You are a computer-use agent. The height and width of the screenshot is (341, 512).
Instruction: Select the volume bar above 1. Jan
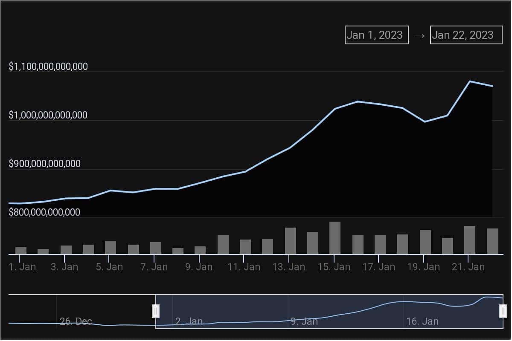click(21, 251)
